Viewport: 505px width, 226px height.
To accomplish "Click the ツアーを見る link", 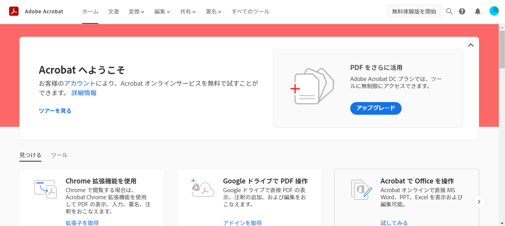I will coord(55,111).
